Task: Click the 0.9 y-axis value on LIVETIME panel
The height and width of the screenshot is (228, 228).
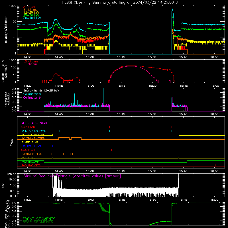Action: tap(14, 206)
